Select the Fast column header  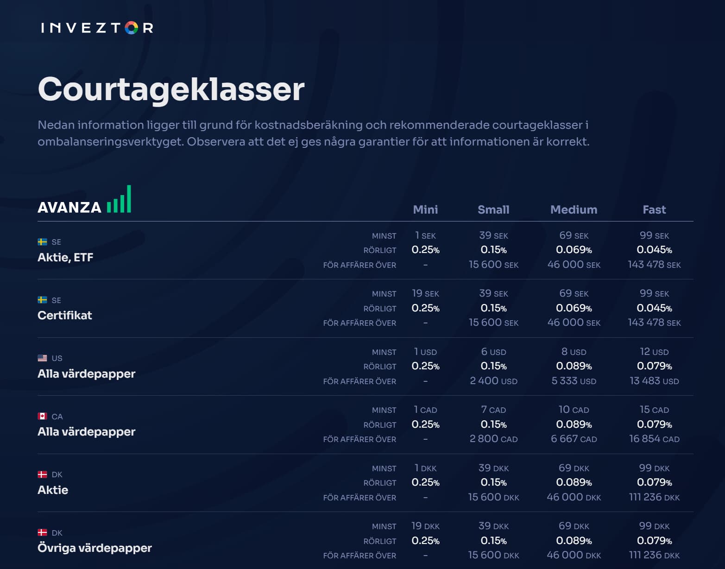[x=654, y=209]
